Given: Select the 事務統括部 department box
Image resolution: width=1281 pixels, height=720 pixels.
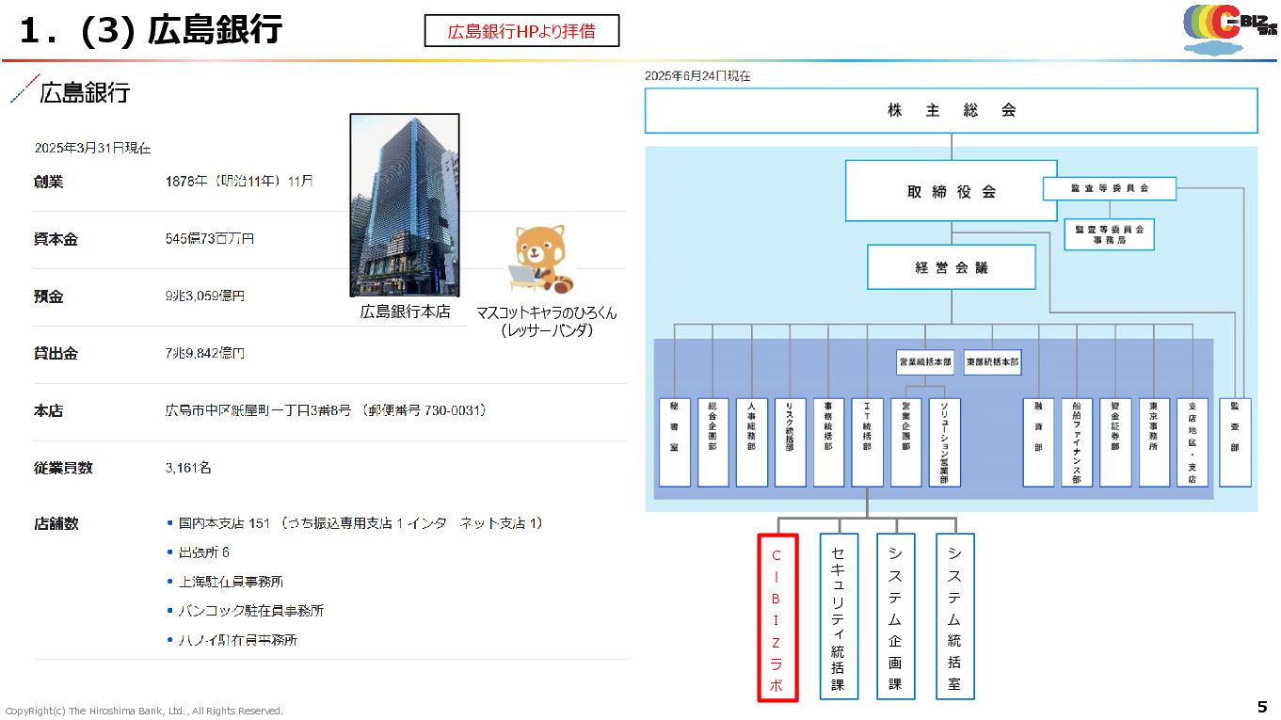Looking at the screenshot, I should tap(828, 442).
